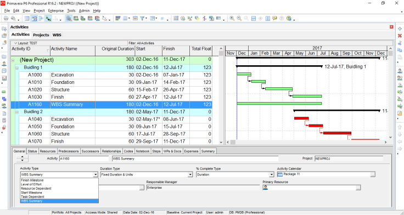Collapse the Buidling 1 WBS band
This screenshot has height=215, width=404.
[17, 68]
